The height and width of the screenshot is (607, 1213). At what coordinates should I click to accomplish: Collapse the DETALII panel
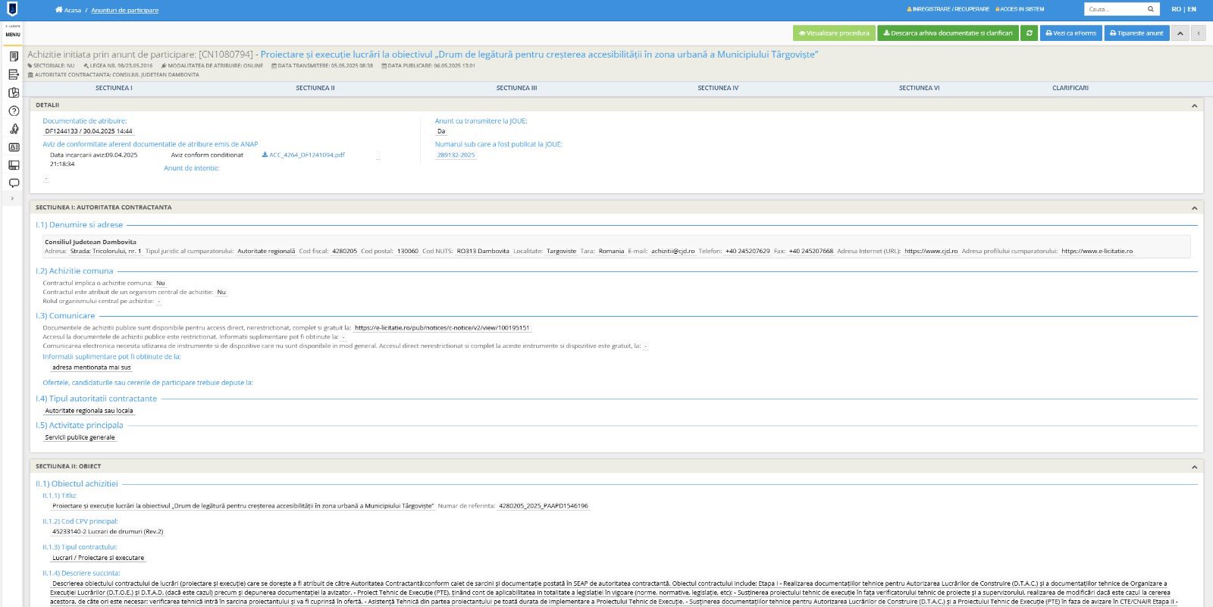pyautogui.click(x=1194, y=105)
